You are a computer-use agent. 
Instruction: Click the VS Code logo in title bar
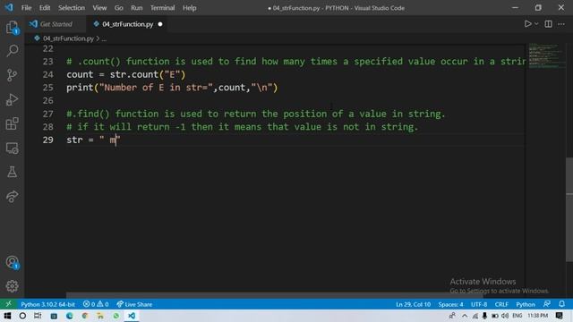[x=9, y=7]
